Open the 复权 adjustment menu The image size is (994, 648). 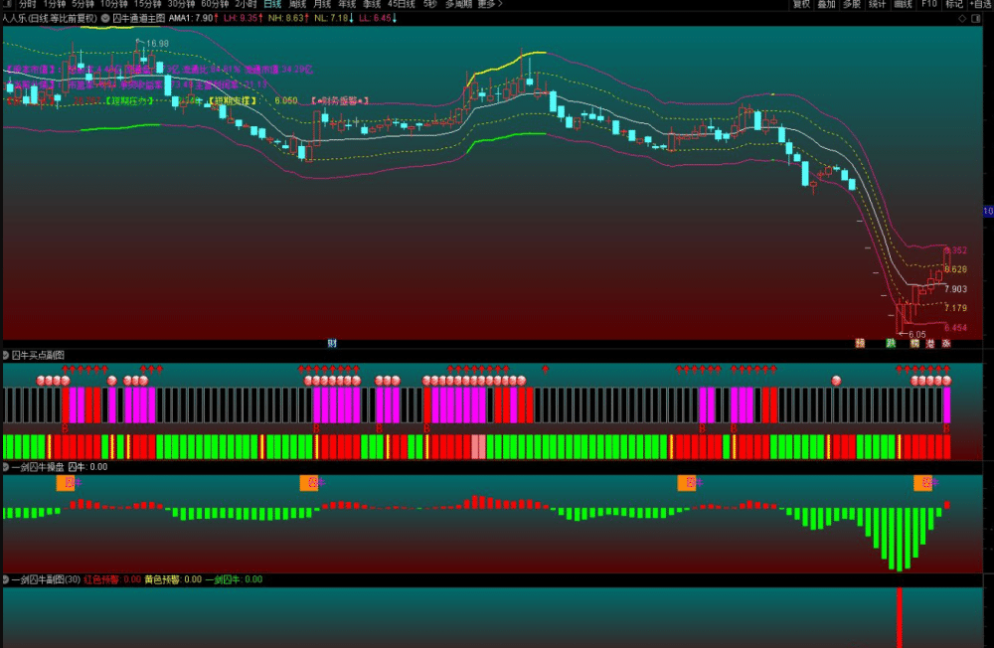coord(801,4)
